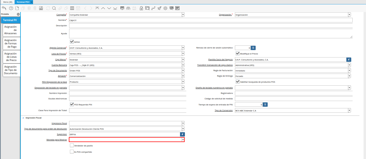Click the undo back arrow icon

pyautogui.click(x=4, y=8)
